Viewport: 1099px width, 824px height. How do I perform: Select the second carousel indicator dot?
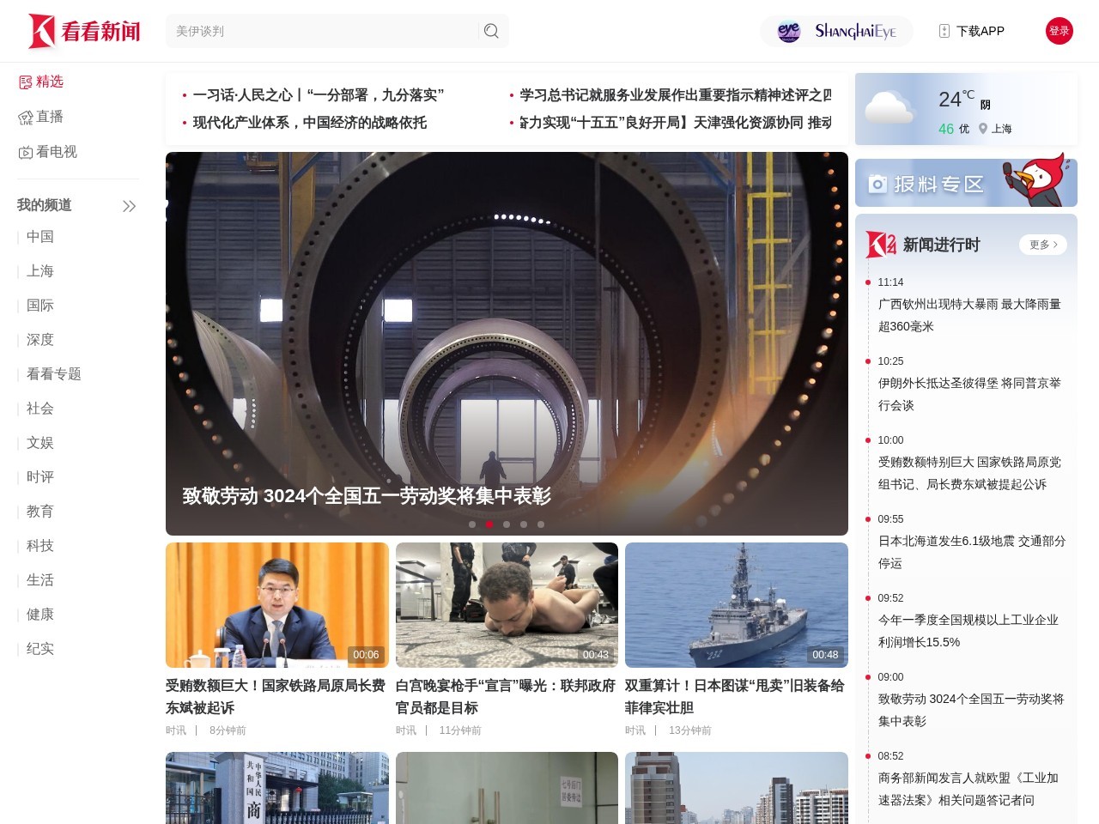coord(489,524)
